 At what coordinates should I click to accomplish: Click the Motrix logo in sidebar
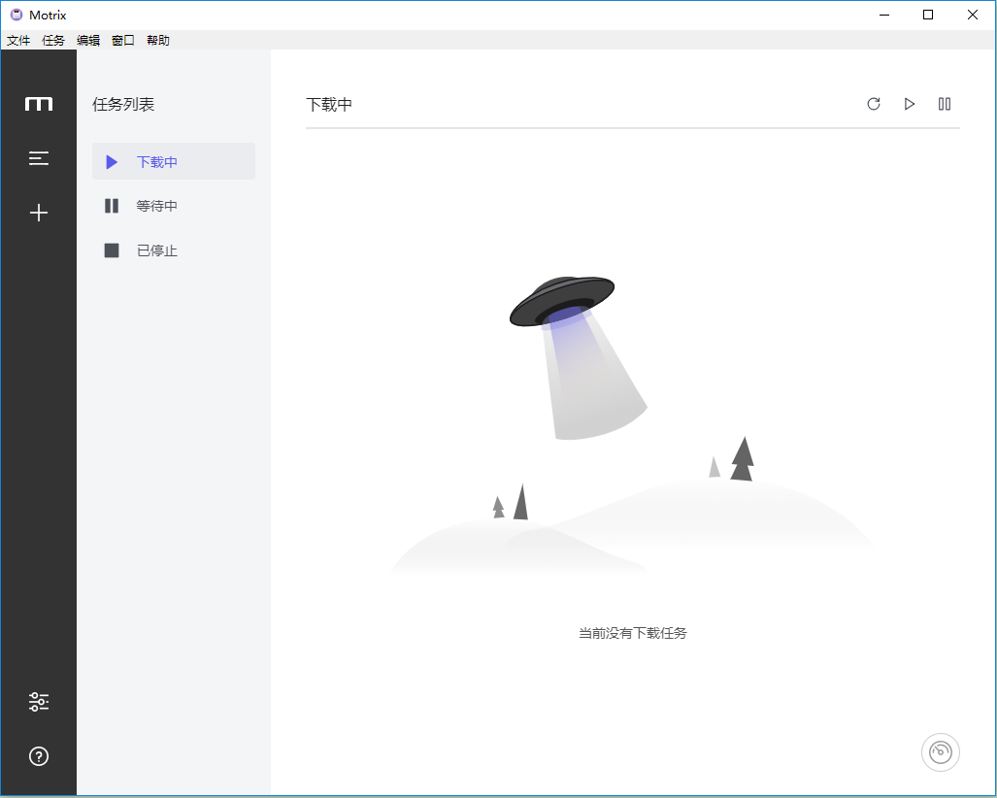39,104
